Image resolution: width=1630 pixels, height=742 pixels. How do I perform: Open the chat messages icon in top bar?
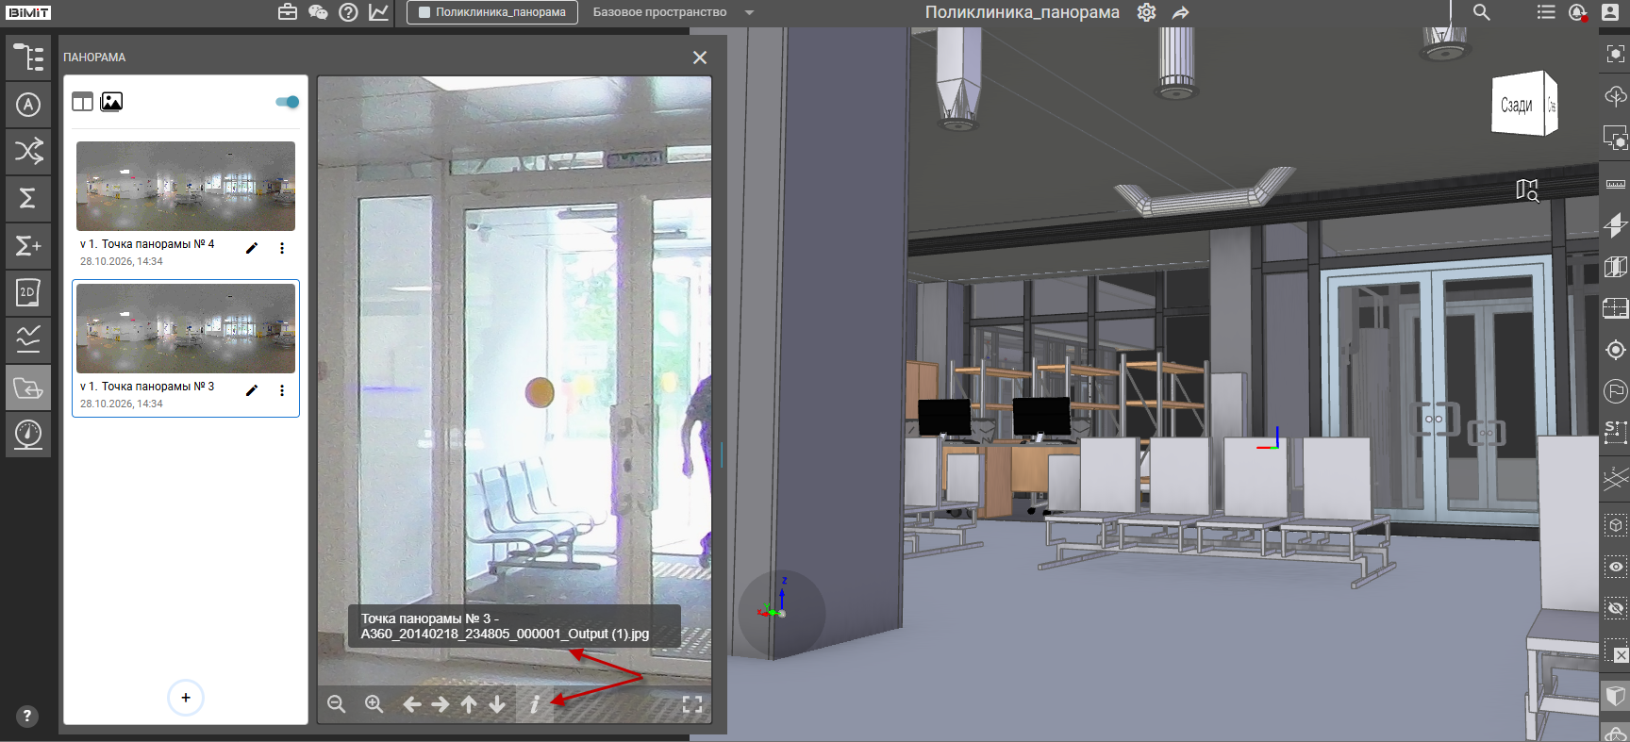tap(318, 12)
